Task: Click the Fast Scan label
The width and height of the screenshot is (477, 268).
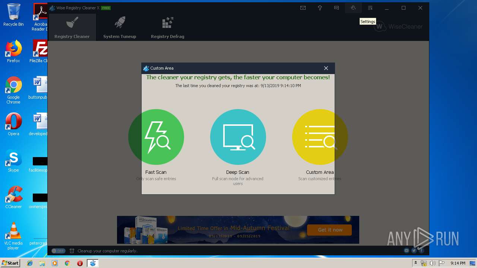Action: tap(156, 172)
